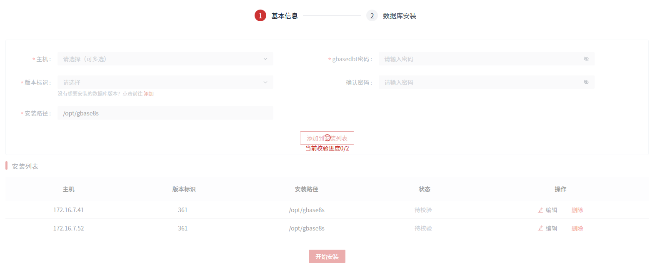The image size is (650, 273).
Task: Toggle gbasedbt password visibility eye icon
Action: 586,59
